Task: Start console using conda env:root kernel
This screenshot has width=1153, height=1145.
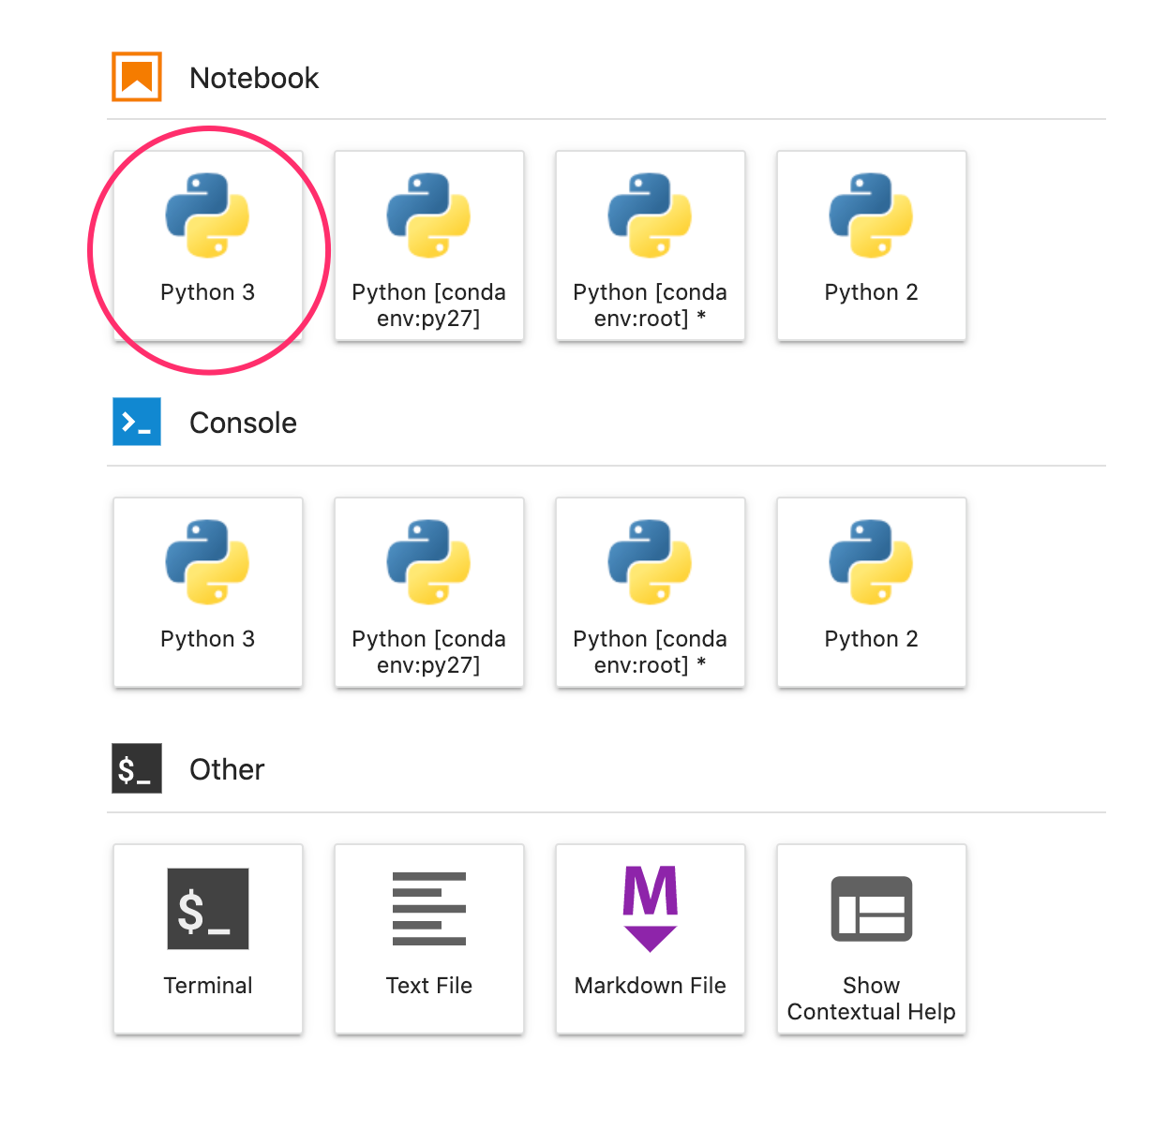Action: pyautogui.click(x=650, y=592)
